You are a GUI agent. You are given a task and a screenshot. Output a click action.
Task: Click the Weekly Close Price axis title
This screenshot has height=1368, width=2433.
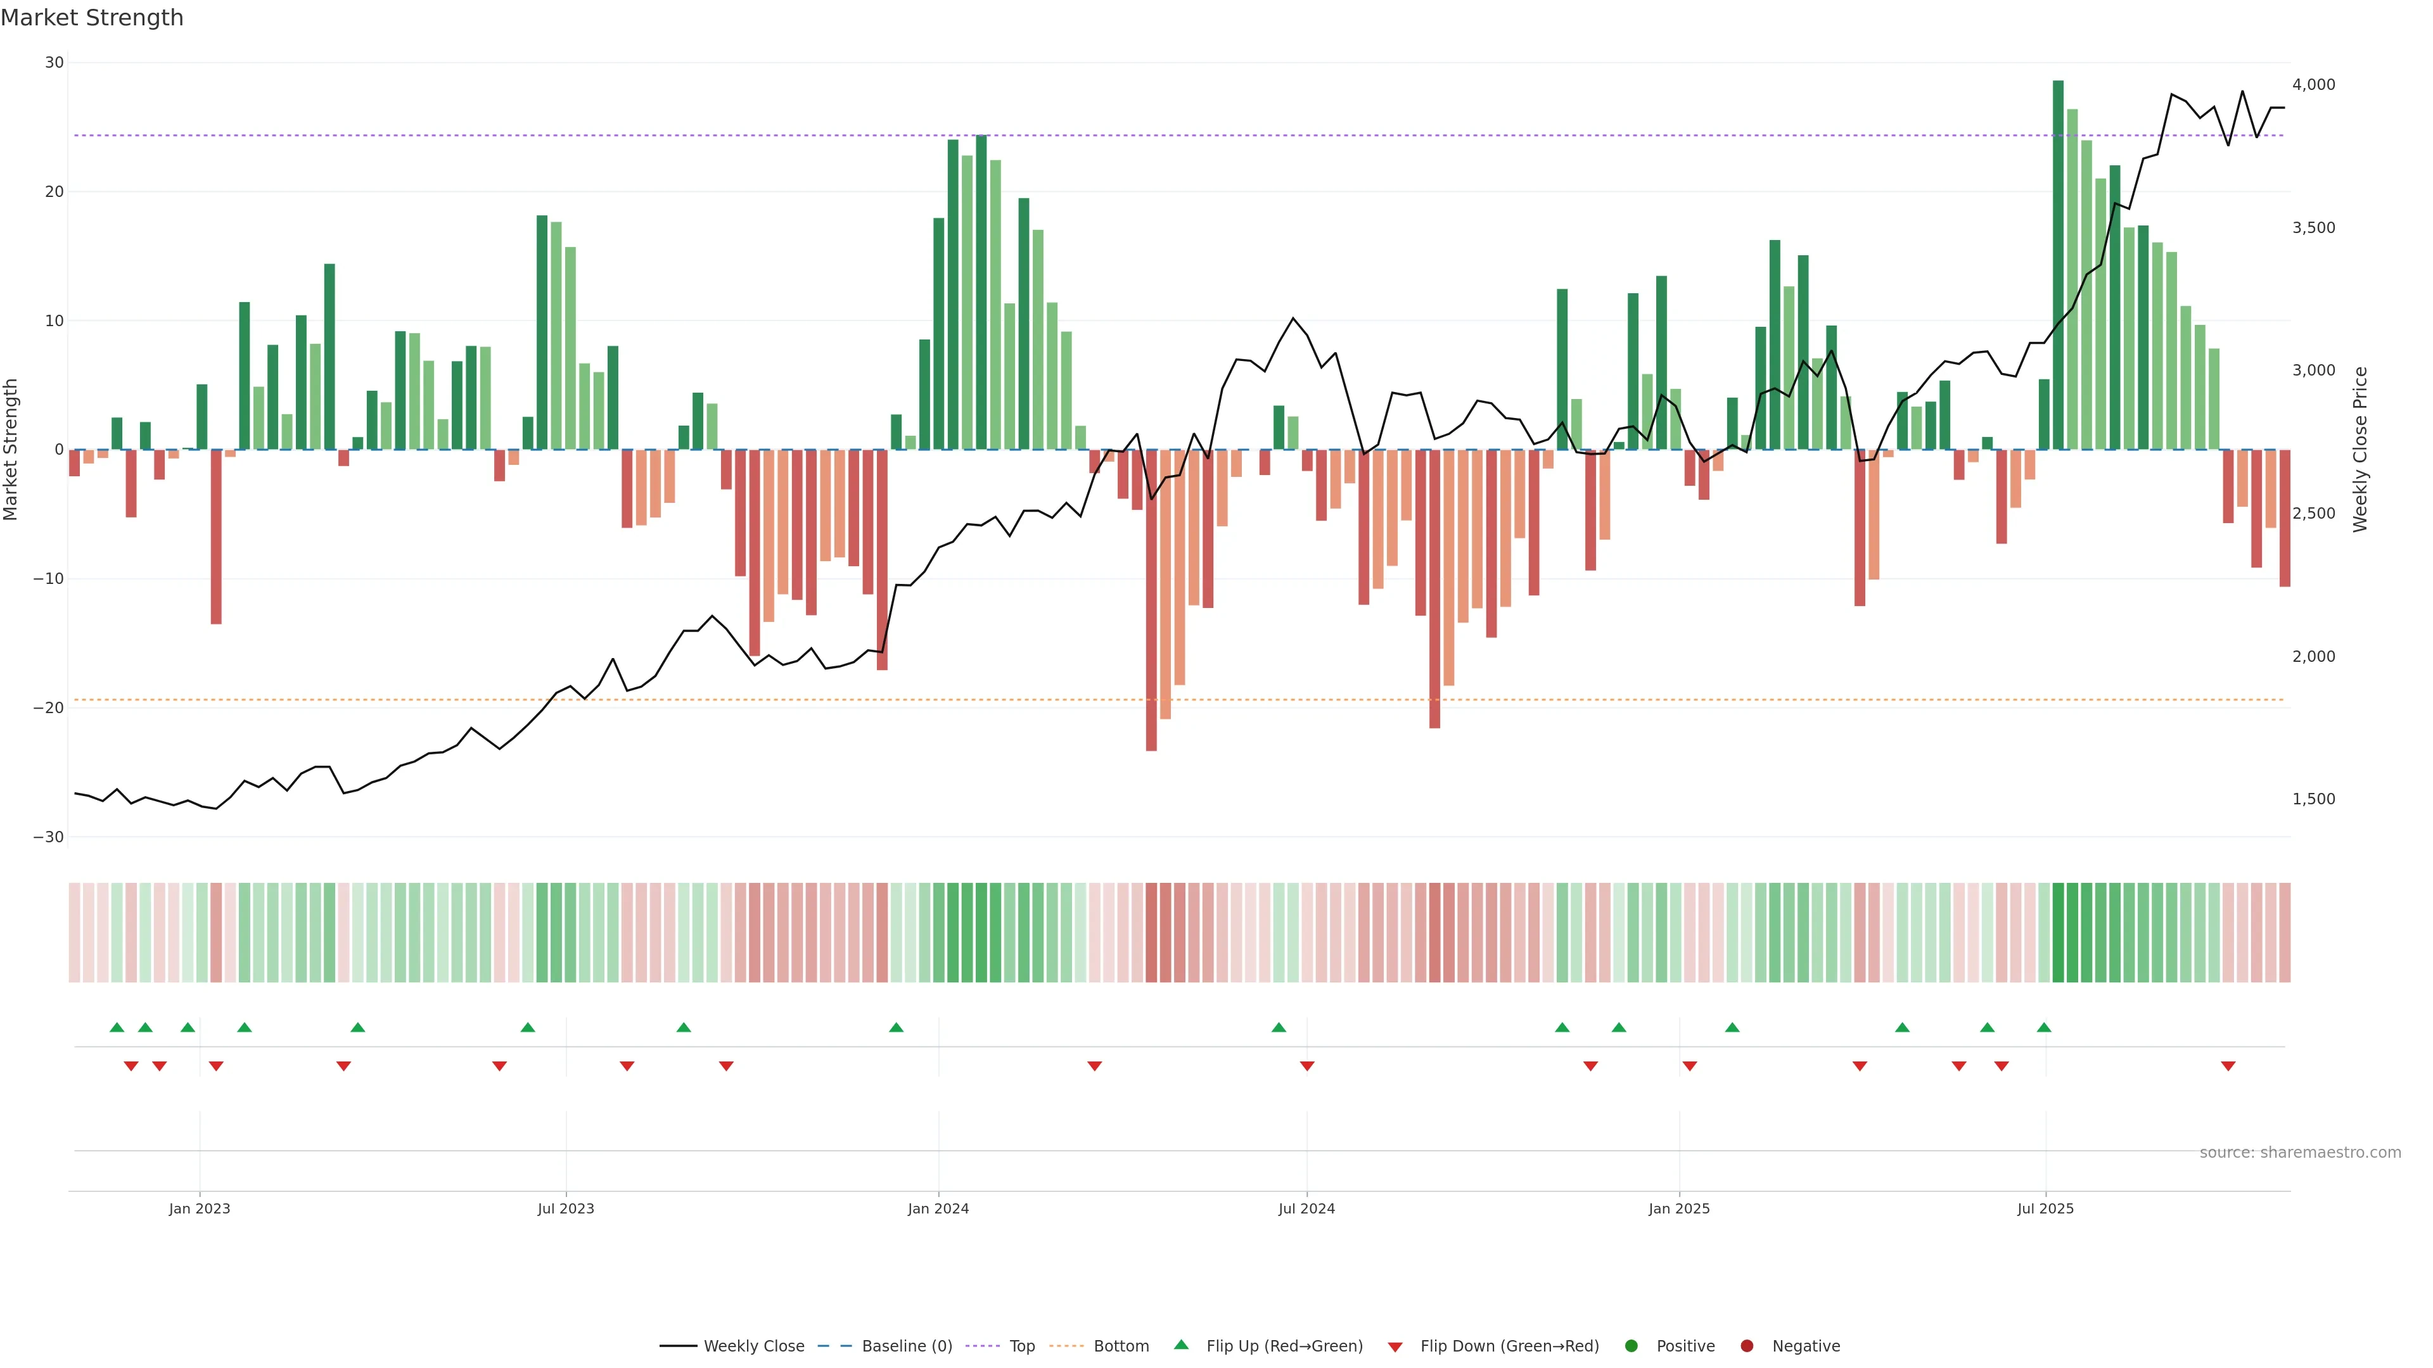2360,450
